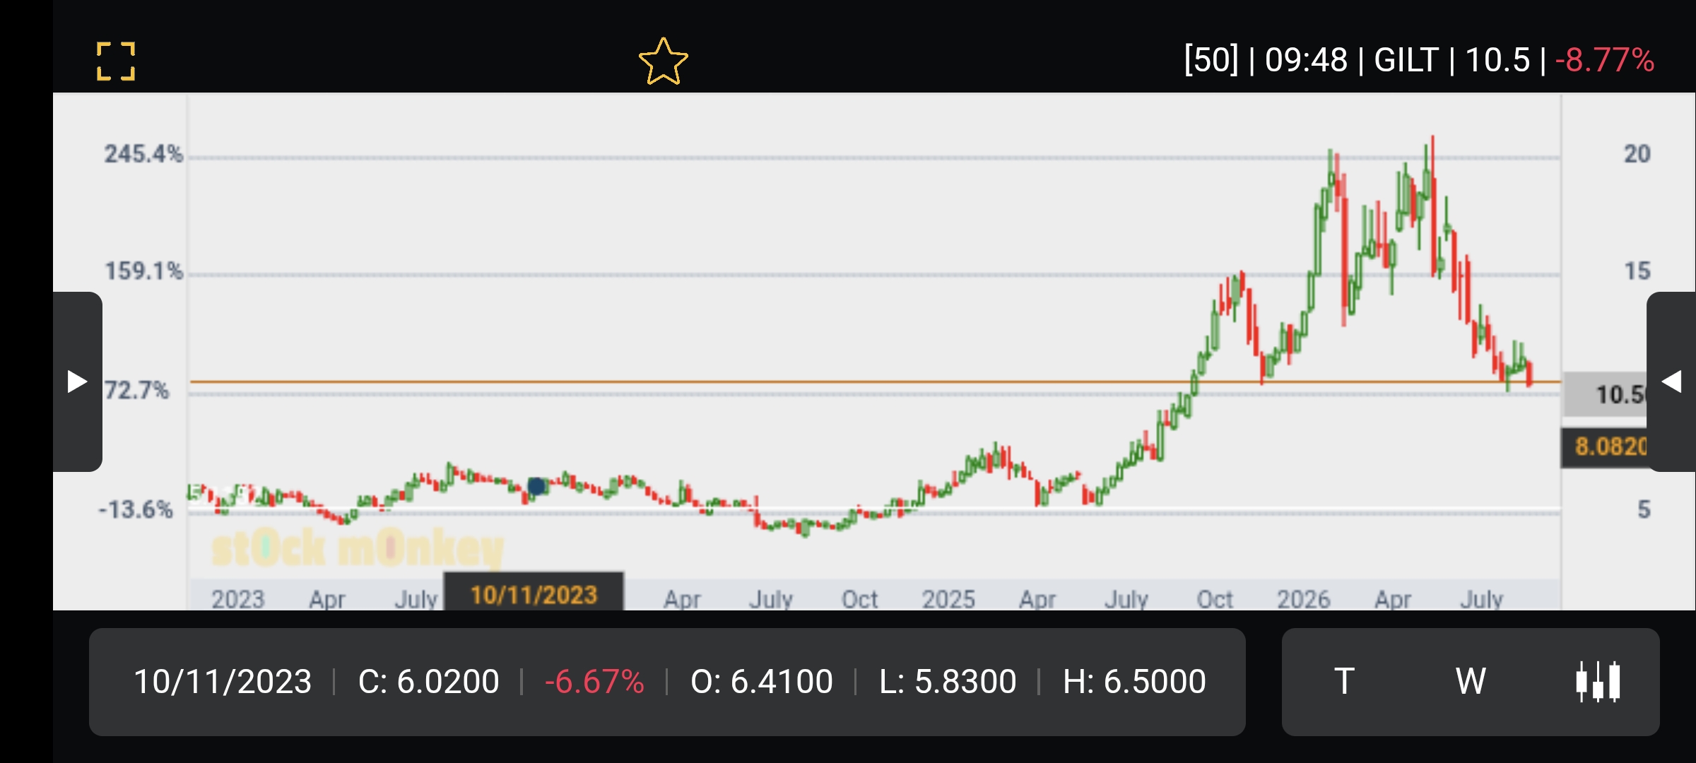Select the 2026 label on time axis

click(x=1303, y=599)
